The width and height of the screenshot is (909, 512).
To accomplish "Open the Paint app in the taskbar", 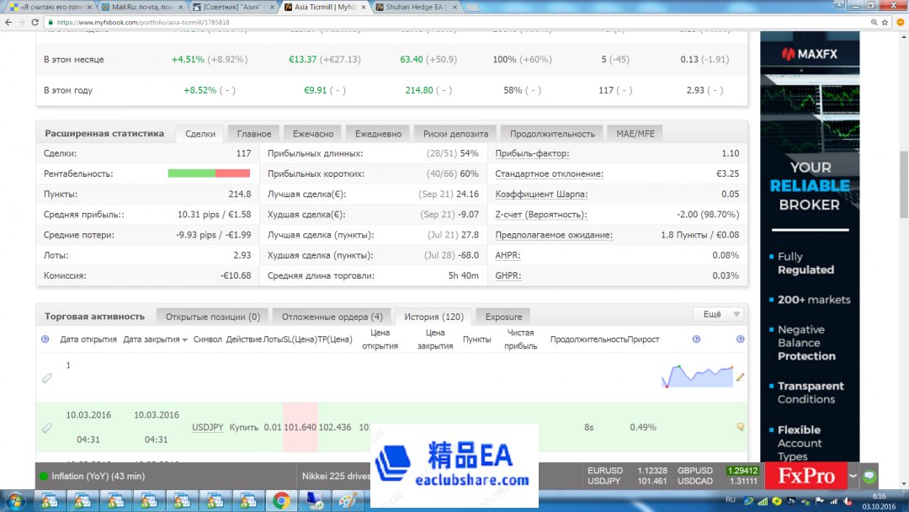I will pyautogui.click(x=348, y=501).
